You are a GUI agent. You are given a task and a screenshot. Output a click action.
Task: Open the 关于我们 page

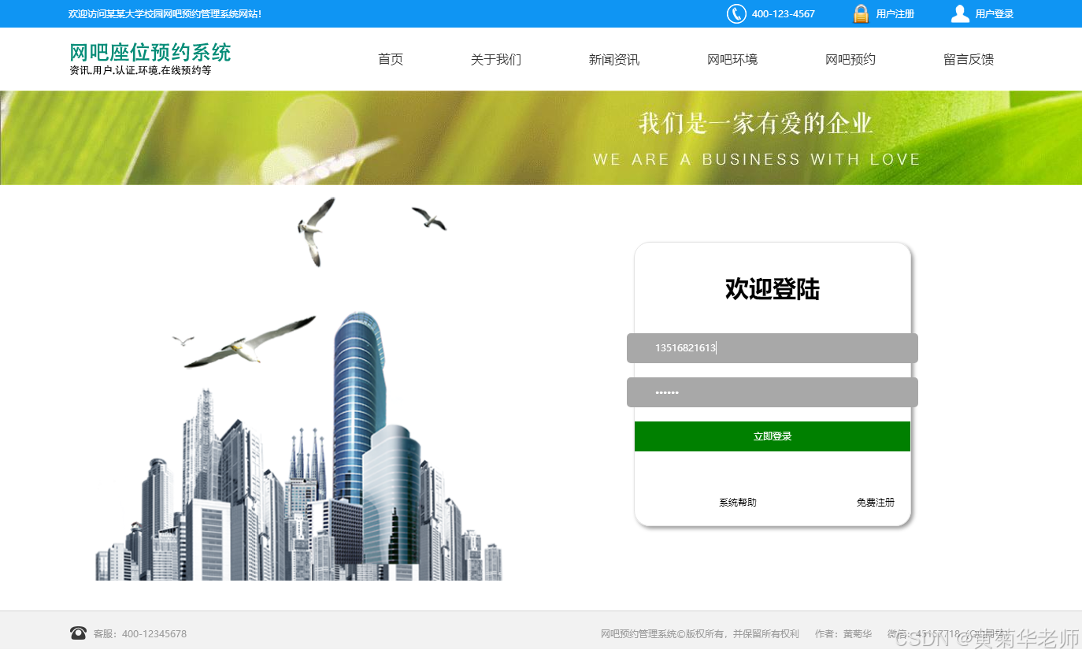click(495, 59)
